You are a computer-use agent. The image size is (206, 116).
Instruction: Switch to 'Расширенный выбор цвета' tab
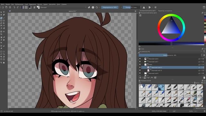pyautogui.click(x=147, y=11)
